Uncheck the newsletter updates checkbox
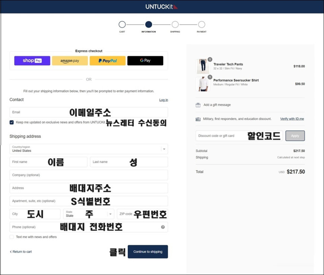 (x=12, y=122)
